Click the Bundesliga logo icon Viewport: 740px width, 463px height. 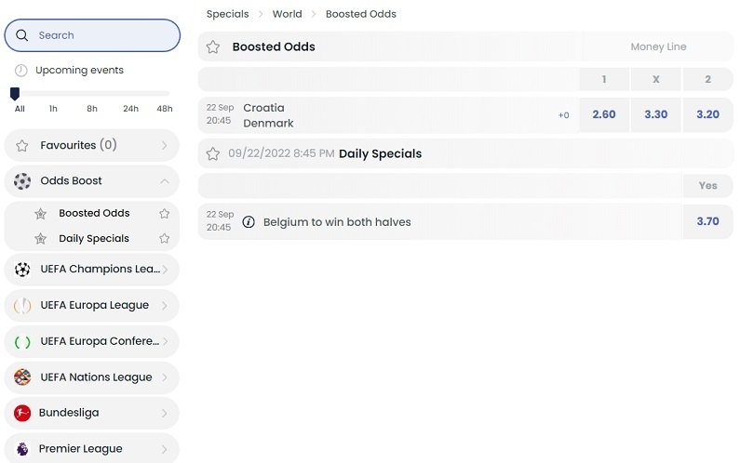[x=22, y=413]
